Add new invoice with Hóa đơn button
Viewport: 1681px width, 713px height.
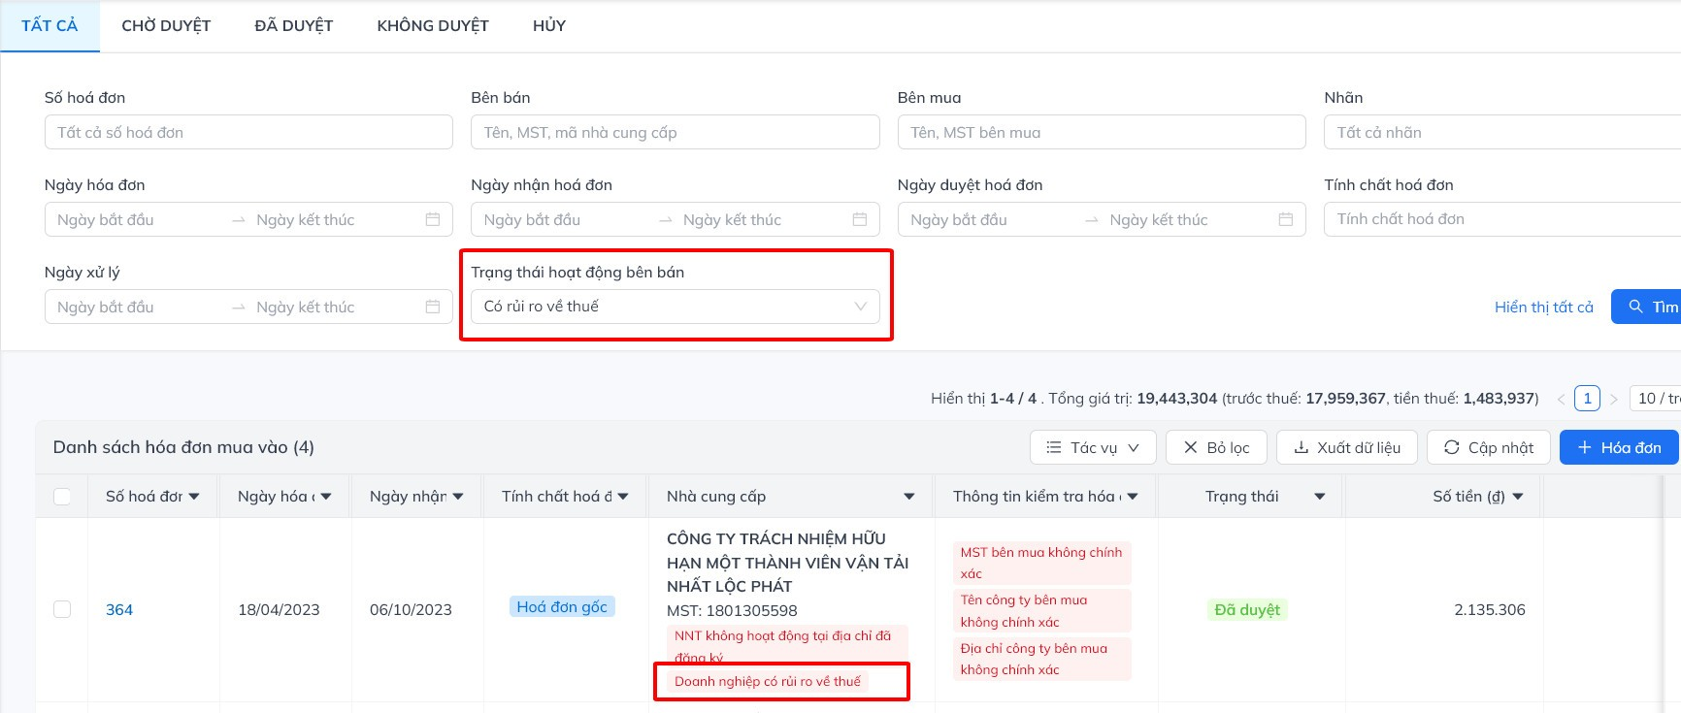coord(1619,447)
